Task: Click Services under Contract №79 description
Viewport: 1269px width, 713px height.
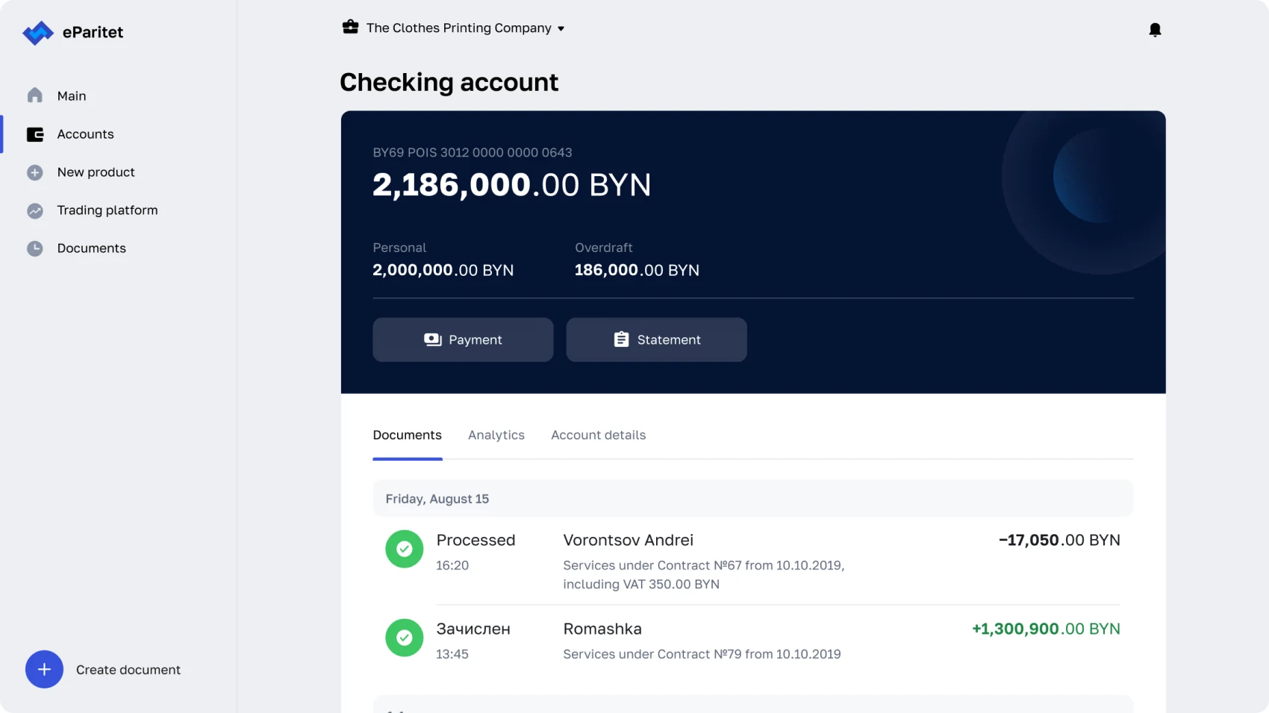Action: click(x=702, y=654)
